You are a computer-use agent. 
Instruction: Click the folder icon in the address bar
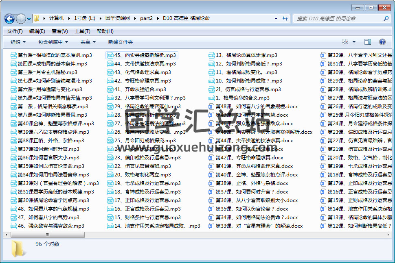point(36,18)
